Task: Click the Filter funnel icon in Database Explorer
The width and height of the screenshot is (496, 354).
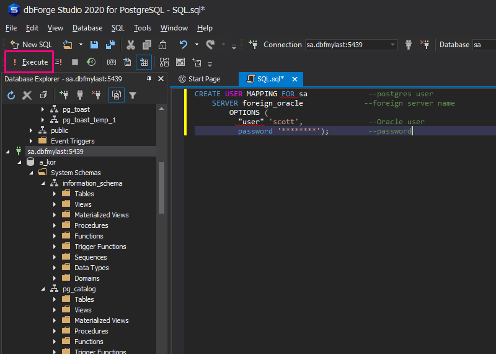Action: pos(133,95)
